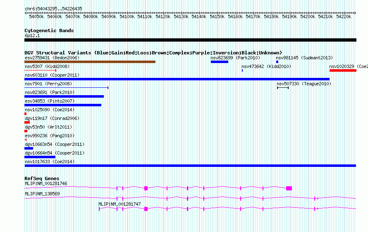Open the nsv1020329 label text

349,66
